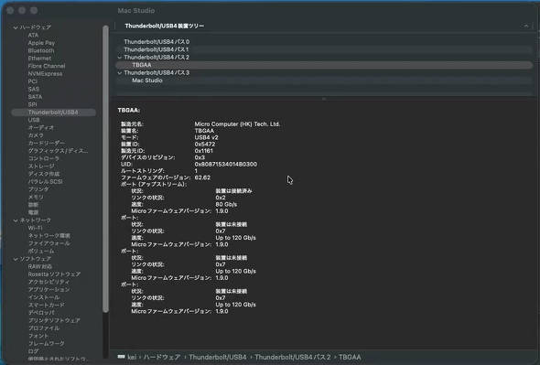Select Thunderbolt/USB4 バス 0 row
Screen dimensions: 540x365
pyautogui.click(x=324, y=42)
